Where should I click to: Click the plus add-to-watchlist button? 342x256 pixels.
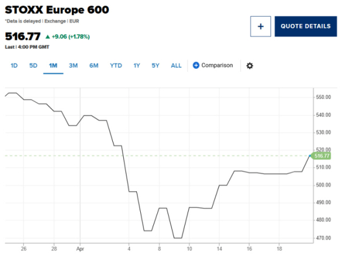pyautogui.click(x=260, y=26)
